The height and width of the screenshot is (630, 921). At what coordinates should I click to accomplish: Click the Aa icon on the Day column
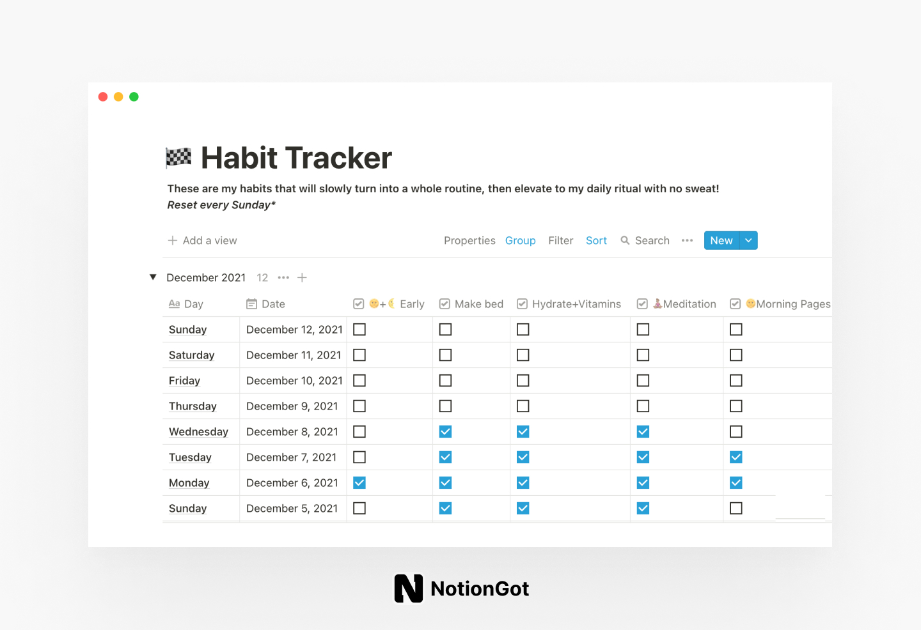point(174,303)
